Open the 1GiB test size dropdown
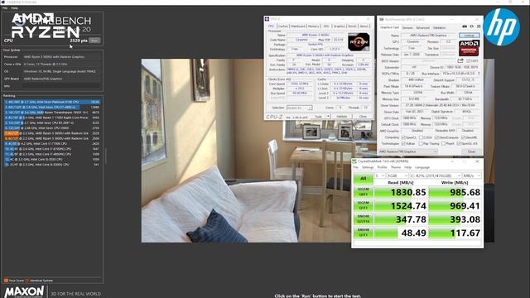 [x=397, y=175]
